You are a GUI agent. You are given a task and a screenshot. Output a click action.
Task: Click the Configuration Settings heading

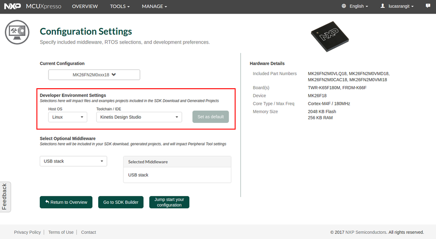pyautogui.click(x=86, y=31)
